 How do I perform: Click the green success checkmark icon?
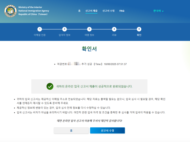pyautogui.click(x=50, y=86)
